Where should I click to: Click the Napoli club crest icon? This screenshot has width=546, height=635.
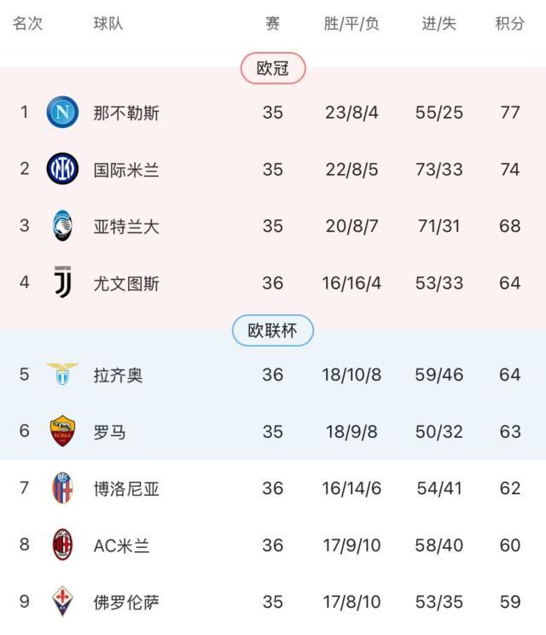click(x=62, y=113)
